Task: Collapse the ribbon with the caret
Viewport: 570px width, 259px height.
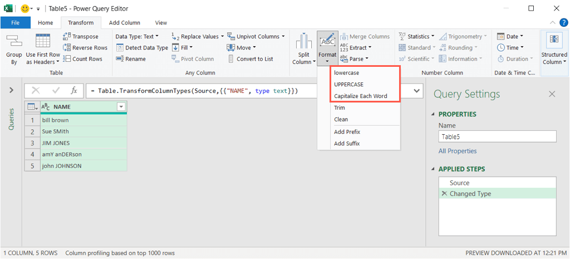Action: pos(553,22)
